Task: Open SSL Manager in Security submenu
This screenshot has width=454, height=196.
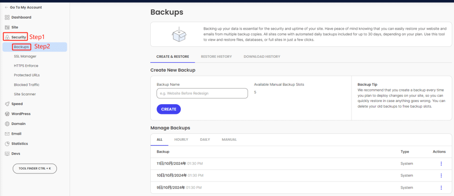Action: click(x=25, y=56)
